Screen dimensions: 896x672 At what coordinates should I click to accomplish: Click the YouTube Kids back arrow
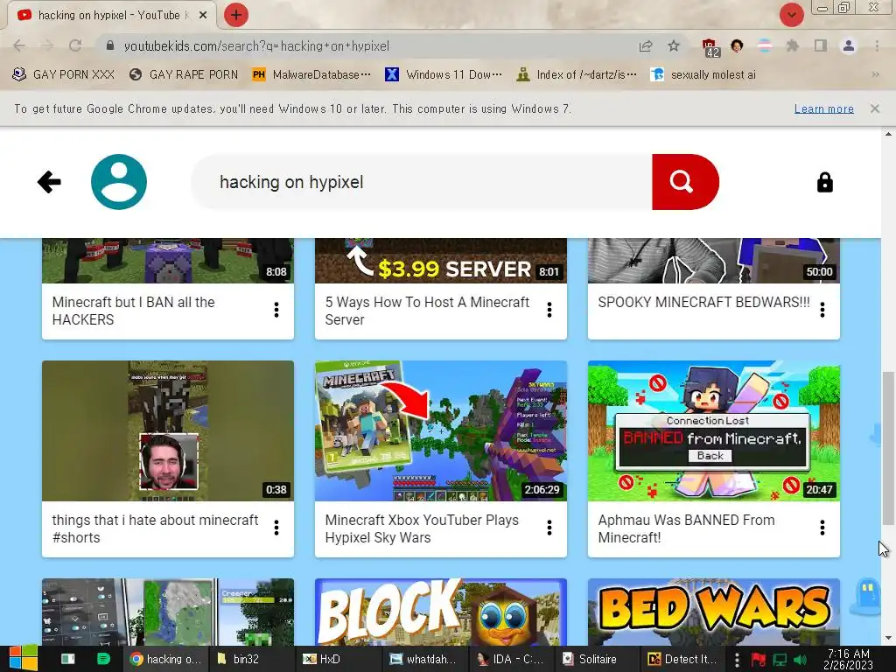tap(49, 182)
